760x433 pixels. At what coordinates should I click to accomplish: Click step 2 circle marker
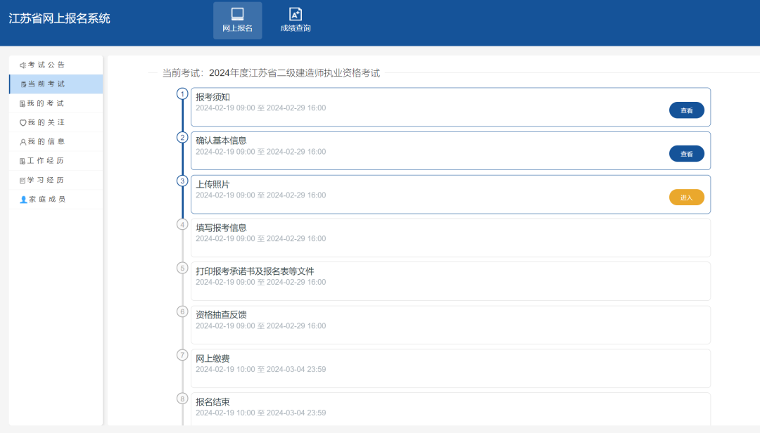[x=182, y=138]
